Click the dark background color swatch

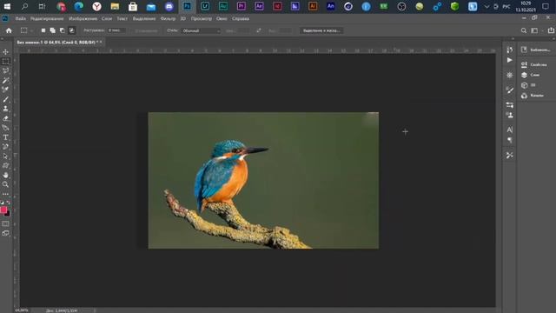click(x=8, y=214)
